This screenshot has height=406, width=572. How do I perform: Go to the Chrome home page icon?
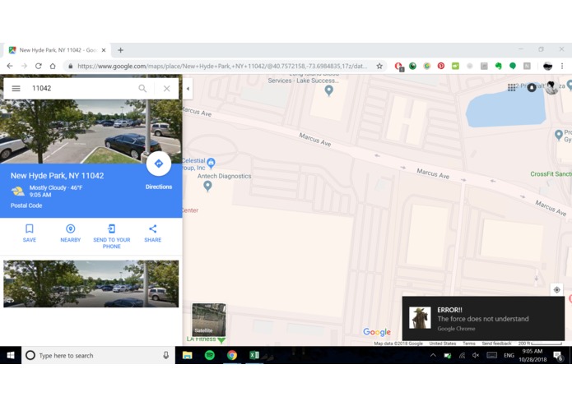tap(53, 66)
